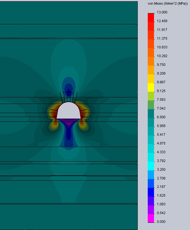This screenshot has height=230, width=190.
Task: Click the 0.000 minimum legend value
Action: 161,222
